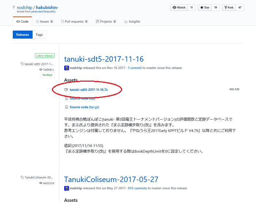Open nodchip author link under TanukiColiseum release
Image resolution: width=256 pixels, height=202 pixels.
tap(76, 189)
